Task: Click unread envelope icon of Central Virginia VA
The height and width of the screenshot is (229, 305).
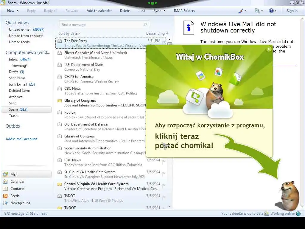Action: coord(60,184)
